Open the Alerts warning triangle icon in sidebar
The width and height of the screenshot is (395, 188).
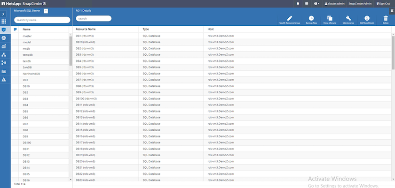(4, 80)
